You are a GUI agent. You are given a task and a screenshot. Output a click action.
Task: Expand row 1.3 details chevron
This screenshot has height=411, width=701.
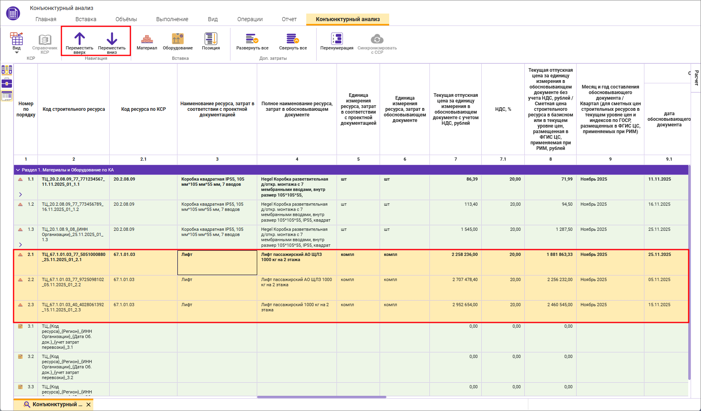coord(20,245)
